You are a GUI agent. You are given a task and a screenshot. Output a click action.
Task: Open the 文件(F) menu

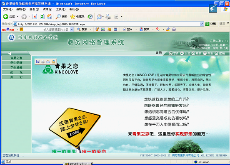8,10
